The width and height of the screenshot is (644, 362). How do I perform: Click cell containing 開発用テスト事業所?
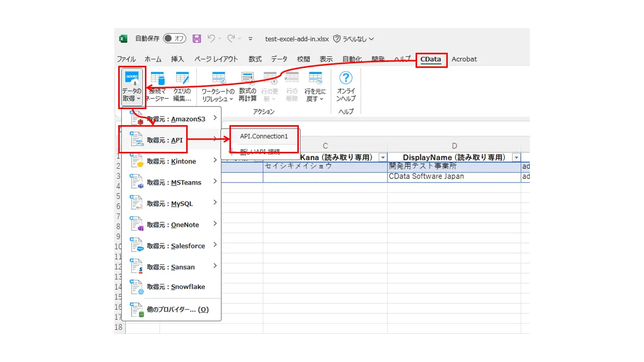[x=454, y=166]
